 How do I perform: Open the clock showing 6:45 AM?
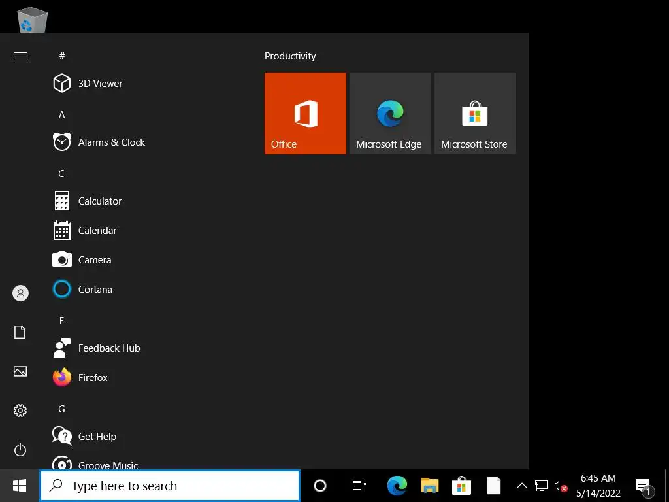tap(598, 486)
